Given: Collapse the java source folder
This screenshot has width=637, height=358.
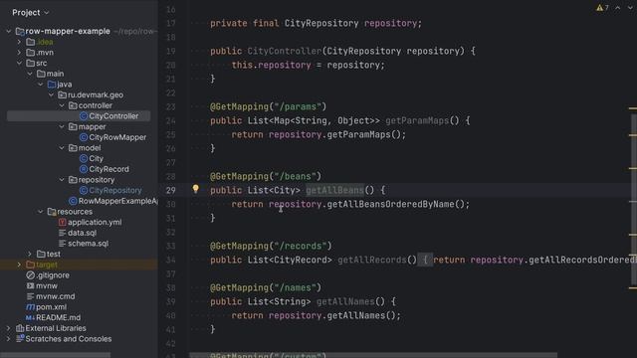Looking at the screenshot, I should (40, 84).
